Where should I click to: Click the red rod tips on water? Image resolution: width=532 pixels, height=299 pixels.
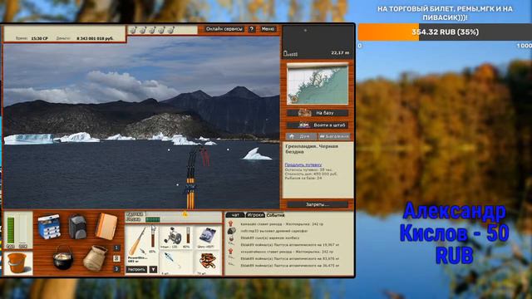[x=205, y=157]
